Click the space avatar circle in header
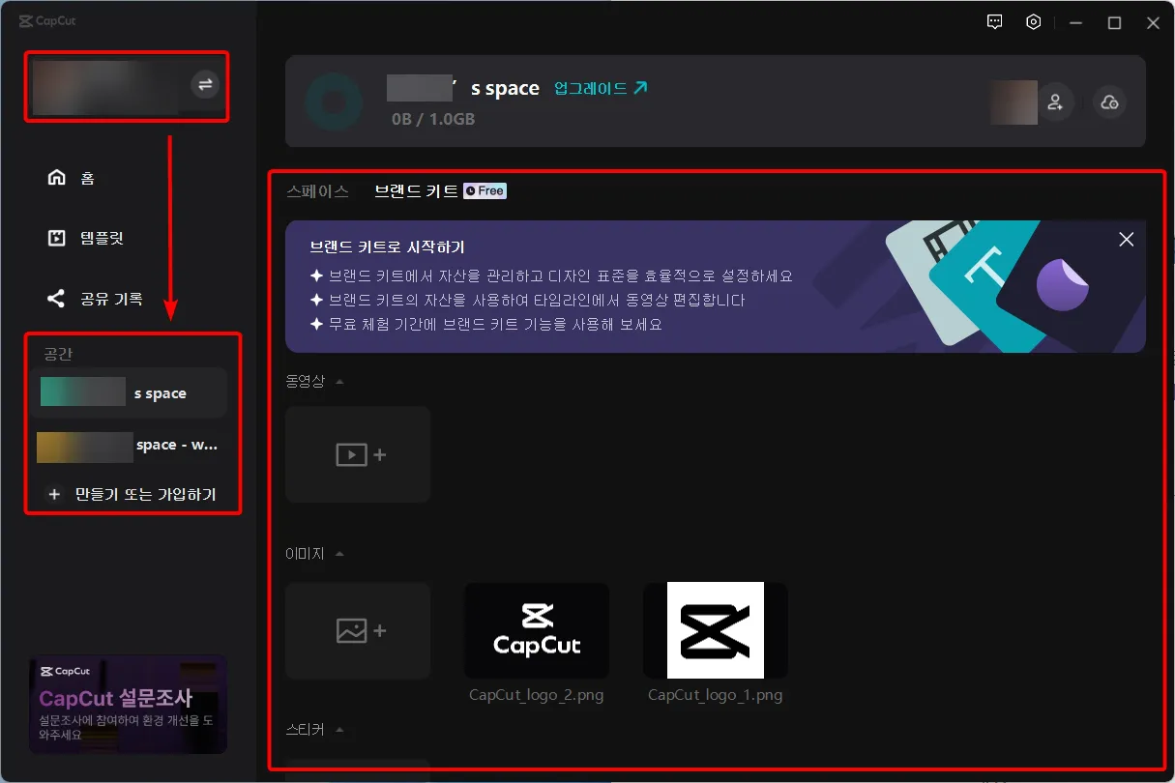Image resolution: width=1175 pixels, height=783 pixels. coord(334,101)
